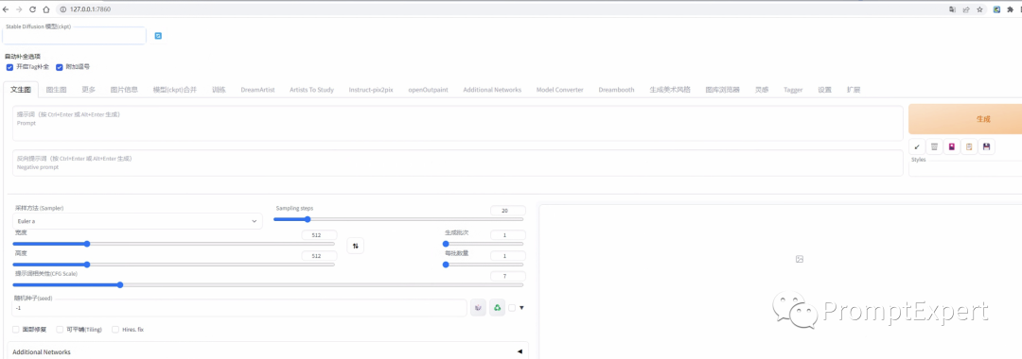Open the 生成美术风格 tab
This screenshot has width=1022, height=359.
click(669, 90)
